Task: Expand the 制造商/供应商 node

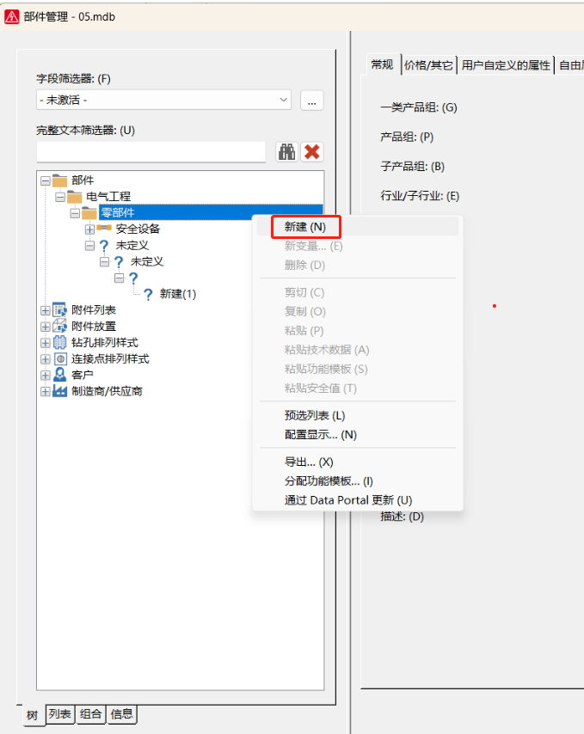Action: 46,391
